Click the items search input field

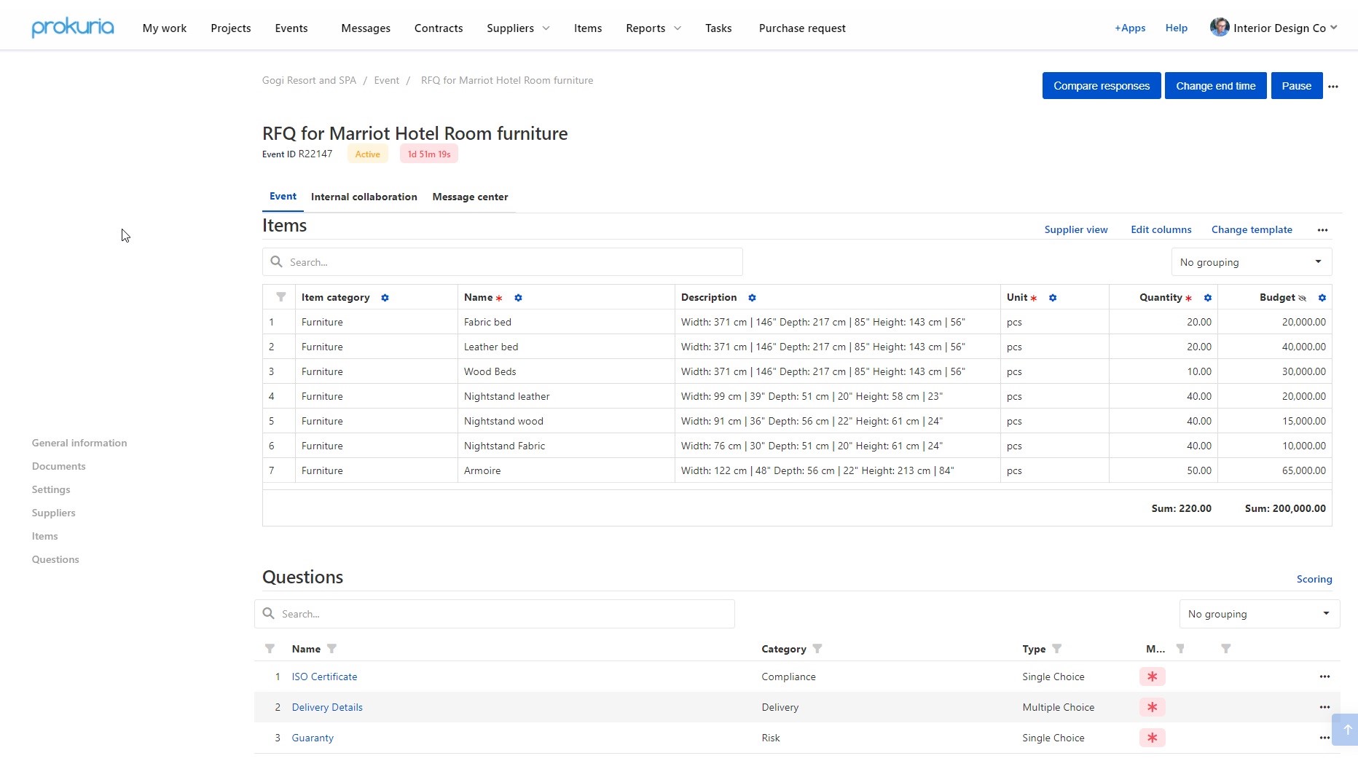pos(503,261)
